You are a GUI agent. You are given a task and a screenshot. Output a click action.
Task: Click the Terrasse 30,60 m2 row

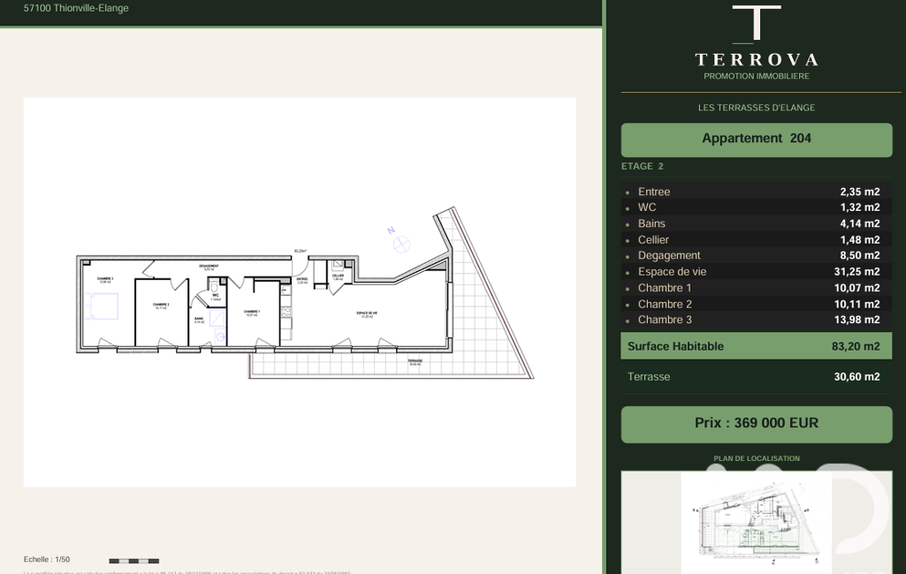[757, 376]
